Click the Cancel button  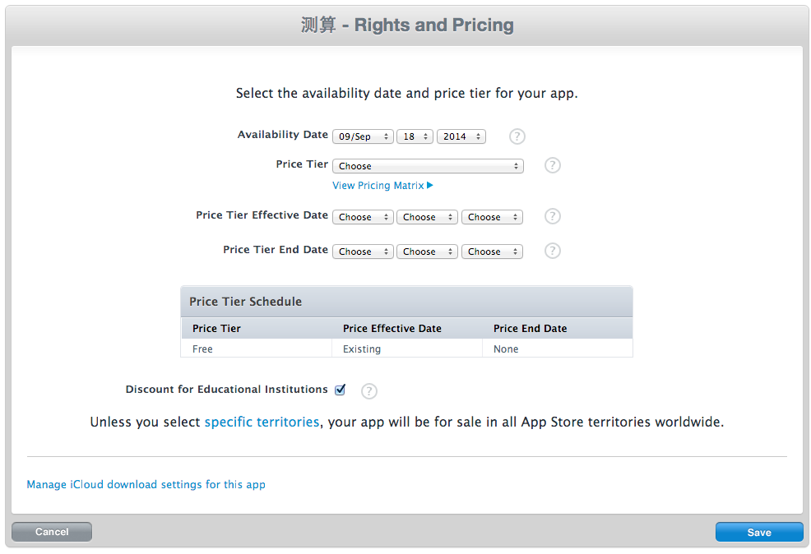click(52, 532)
